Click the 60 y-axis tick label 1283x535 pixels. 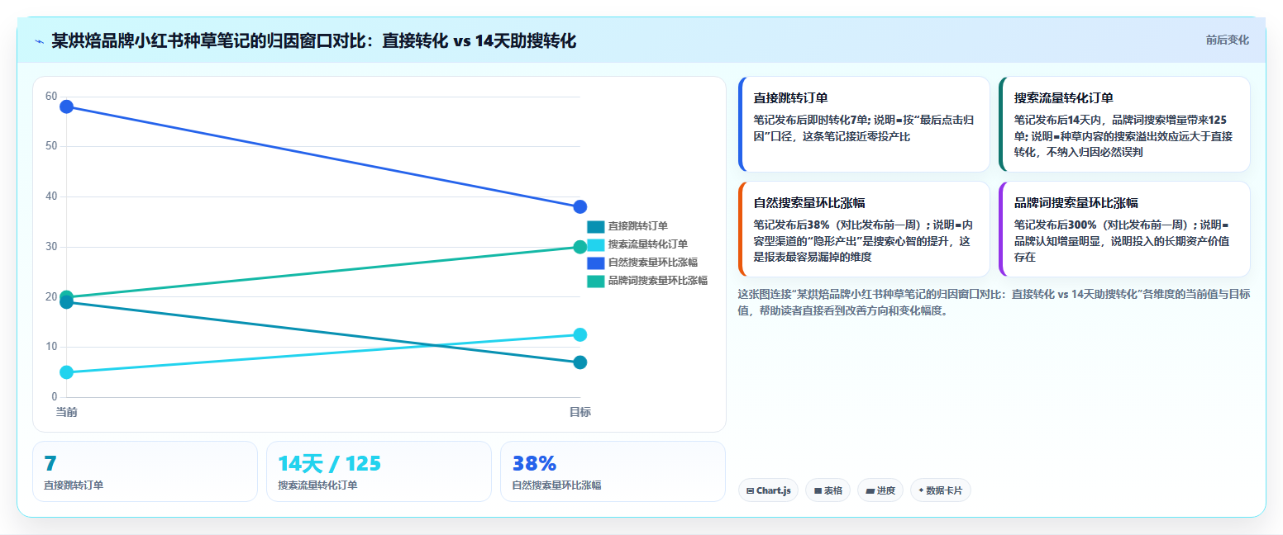pos(51,97)
